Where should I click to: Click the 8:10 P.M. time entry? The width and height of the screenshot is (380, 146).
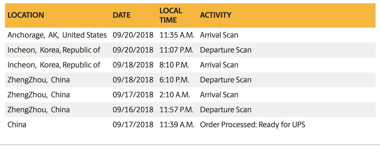(x=174, y=65)
